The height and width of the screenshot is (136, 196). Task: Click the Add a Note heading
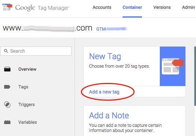[x=109, y=115]
